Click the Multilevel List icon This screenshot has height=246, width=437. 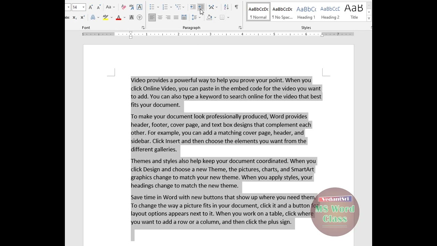tap(178, 7)
